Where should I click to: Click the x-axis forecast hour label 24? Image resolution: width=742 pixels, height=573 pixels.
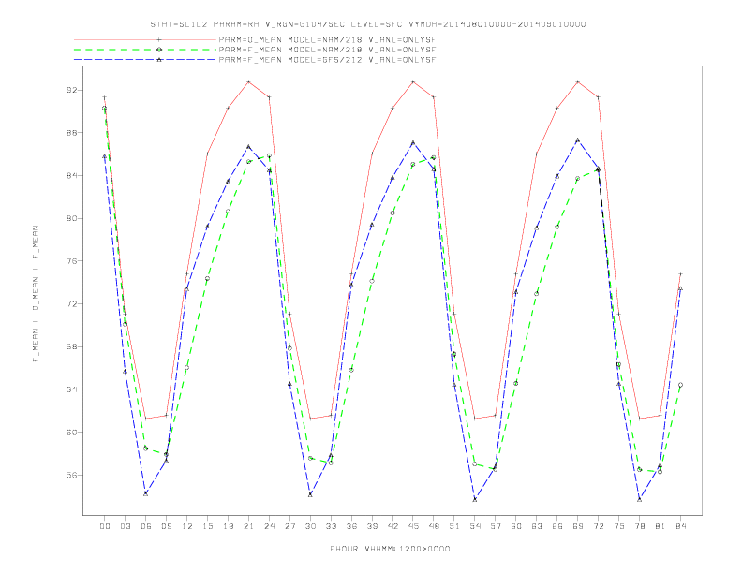click(x=269, y=526)
